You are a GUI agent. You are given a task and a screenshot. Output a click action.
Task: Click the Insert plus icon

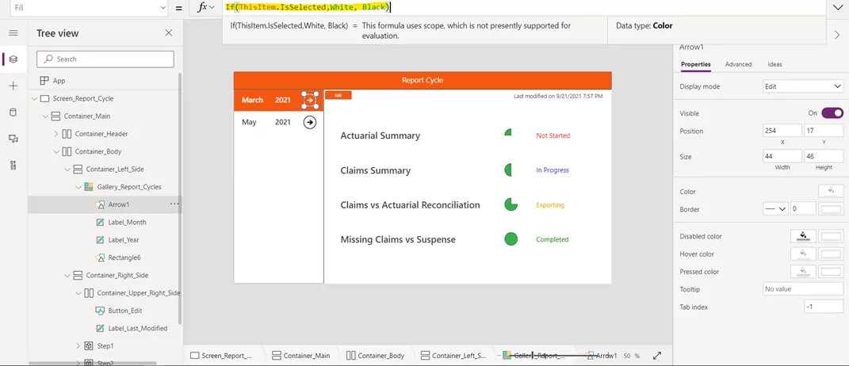pos(13,86)
